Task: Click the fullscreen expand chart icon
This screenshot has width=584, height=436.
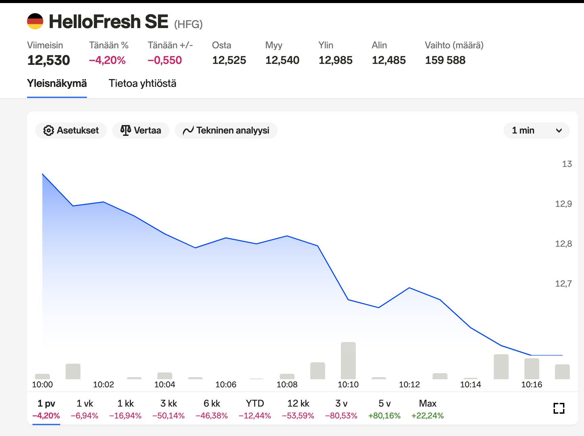Action: [x=559, y=408]
